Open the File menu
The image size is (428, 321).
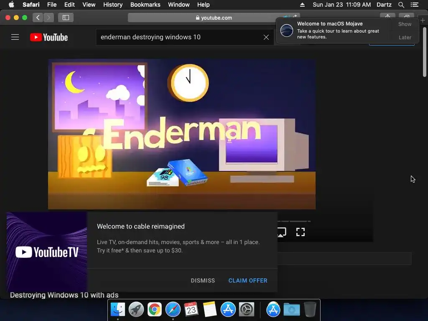[51, 5]
